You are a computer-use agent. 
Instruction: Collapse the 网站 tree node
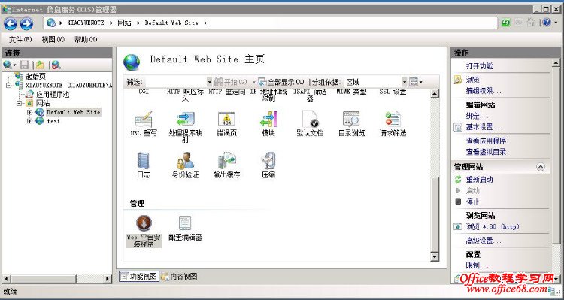coord(19,104)
